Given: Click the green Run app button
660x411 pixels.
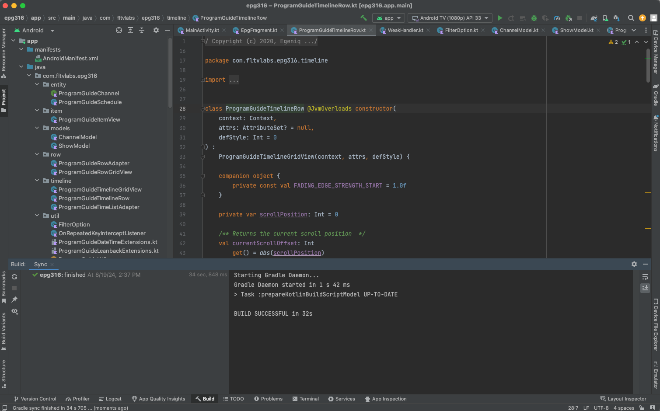Looking at the screenshot, I should (x=500, y=18).
